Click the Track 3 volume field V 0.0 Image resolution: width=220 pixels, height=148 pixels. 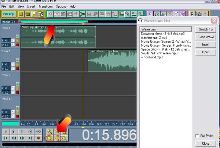click(6, 93)
